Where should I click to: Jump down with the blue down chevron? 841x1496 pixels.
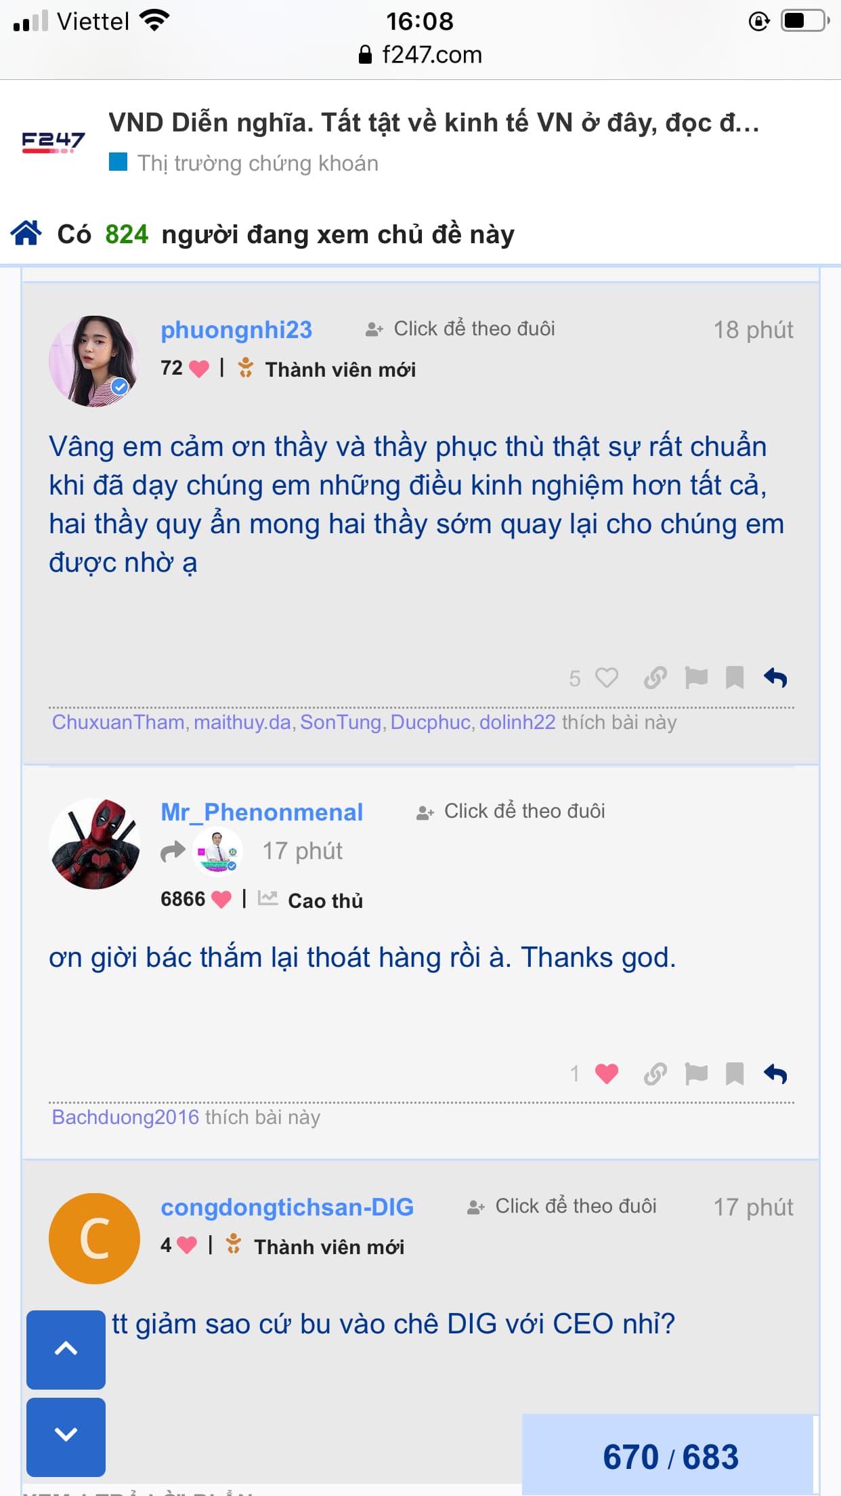coord(66,1437)
